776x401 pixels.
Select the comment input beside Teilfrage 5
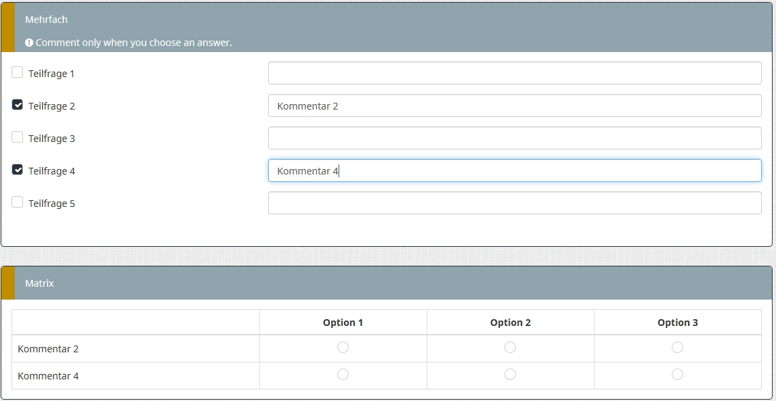point(515,203)
